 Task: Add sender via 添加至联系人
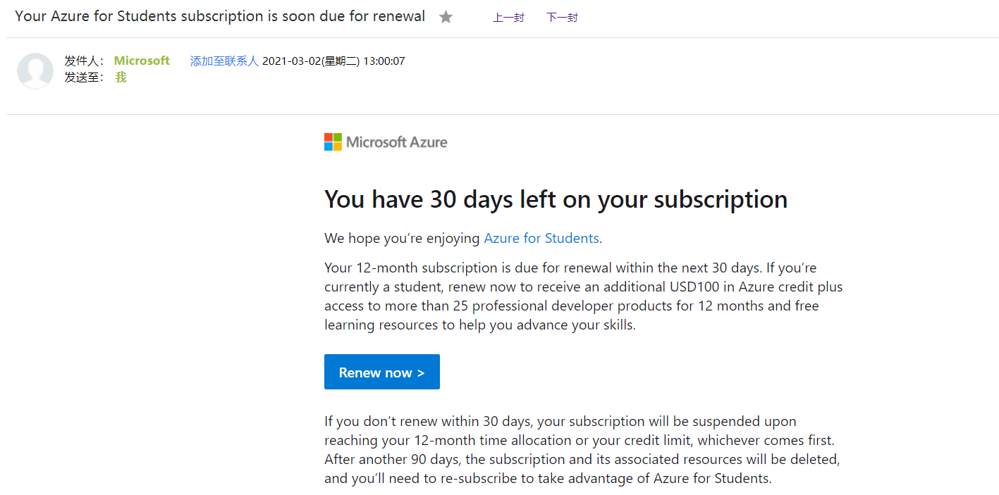[224, 61]
